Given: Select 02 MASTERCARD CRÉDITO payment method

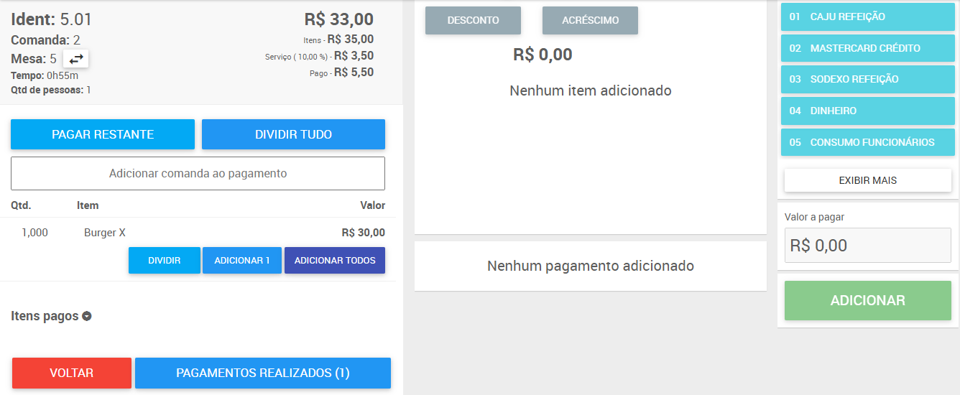Looking at the screenshot, I should pos(868,48).
